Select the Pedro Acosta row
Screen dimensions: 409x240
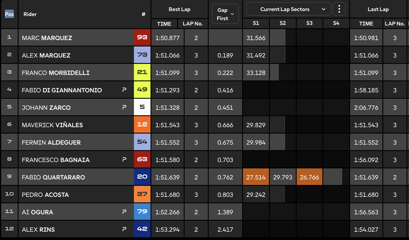(x=204, y=194)
